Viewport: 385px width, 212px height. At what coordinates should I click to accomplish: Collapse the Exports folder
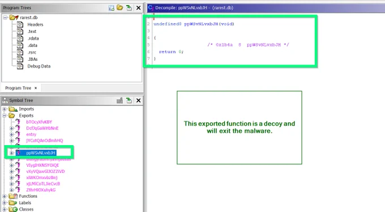coord(5,116)
